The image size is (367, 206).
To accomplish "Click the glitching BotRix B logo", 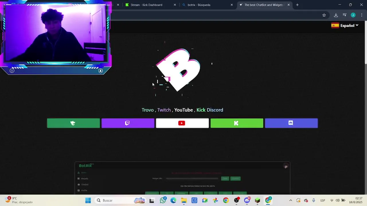I will [178, 70].
